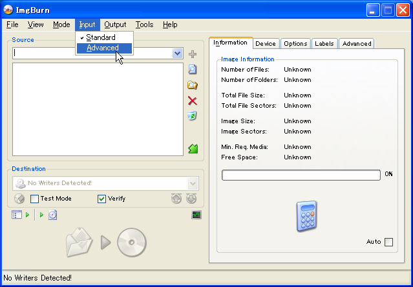Click the Image Sectors label
The height and width of the screenshot is (287, 413).
pyautogui.click(x=244, y=132)
